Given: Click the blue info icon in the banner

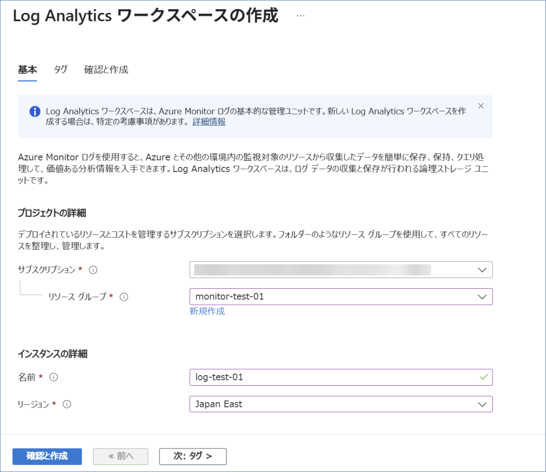Looking at the screenshot, I should pos(35,111).
